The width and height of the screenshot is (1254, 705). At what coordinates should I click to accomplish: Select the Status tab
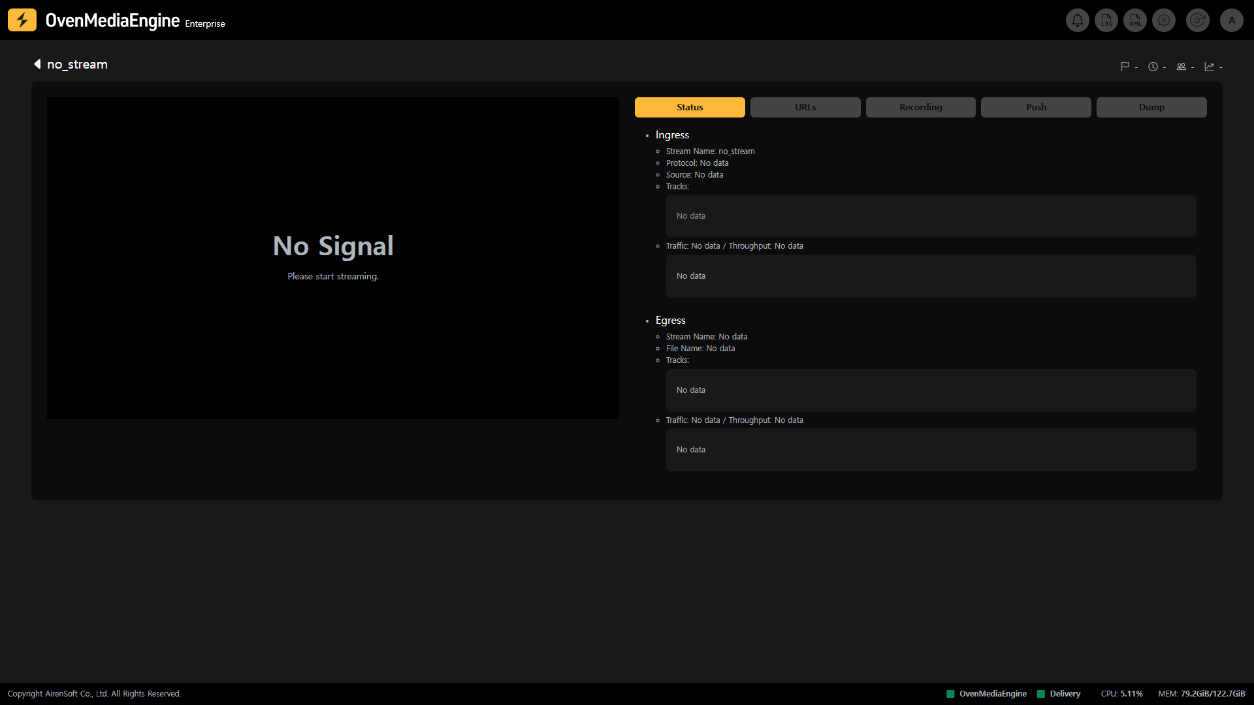690,107
